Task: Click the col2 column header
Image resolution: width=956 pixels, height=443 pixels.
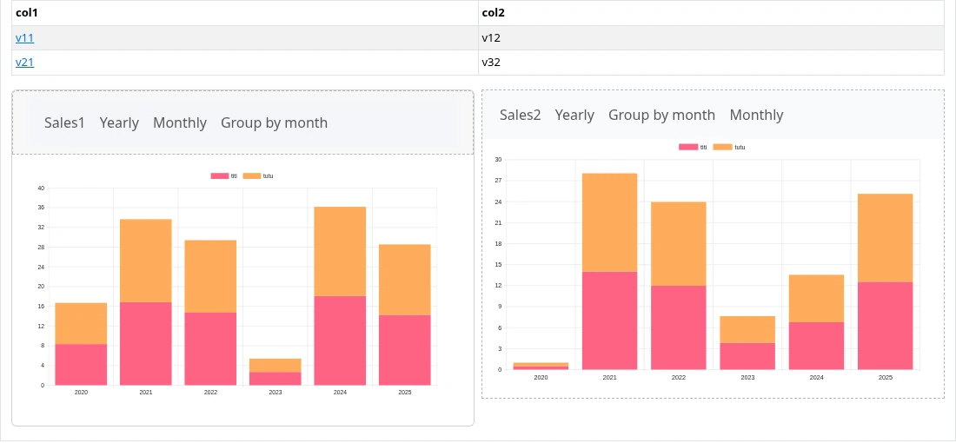Action: [711, 13]
